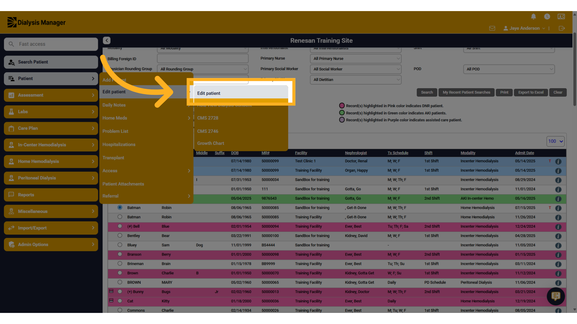Viewport: 577px width, 324px height.
Task: Select radio button for Brineman Brain
Action: click(x=120, y=263)
